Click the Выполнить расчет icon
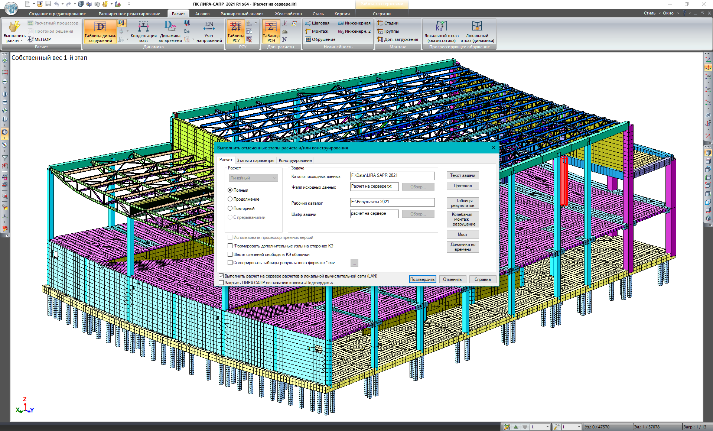 tap(14, 27)
